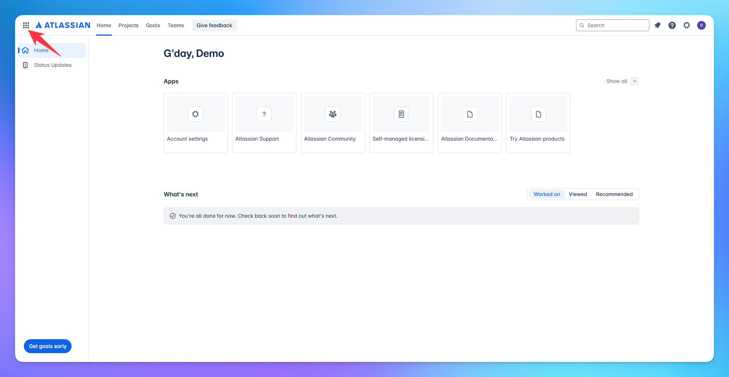The image size is (729, 377).
Task: Select Status Updates in the sidebar
Action: pos(52,65)
